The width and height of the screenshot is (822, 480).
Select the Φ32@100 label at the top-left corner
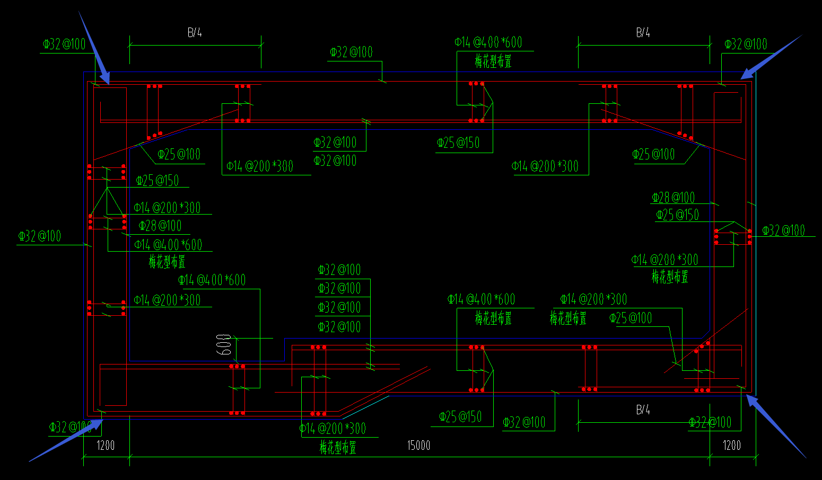[64, 44]
